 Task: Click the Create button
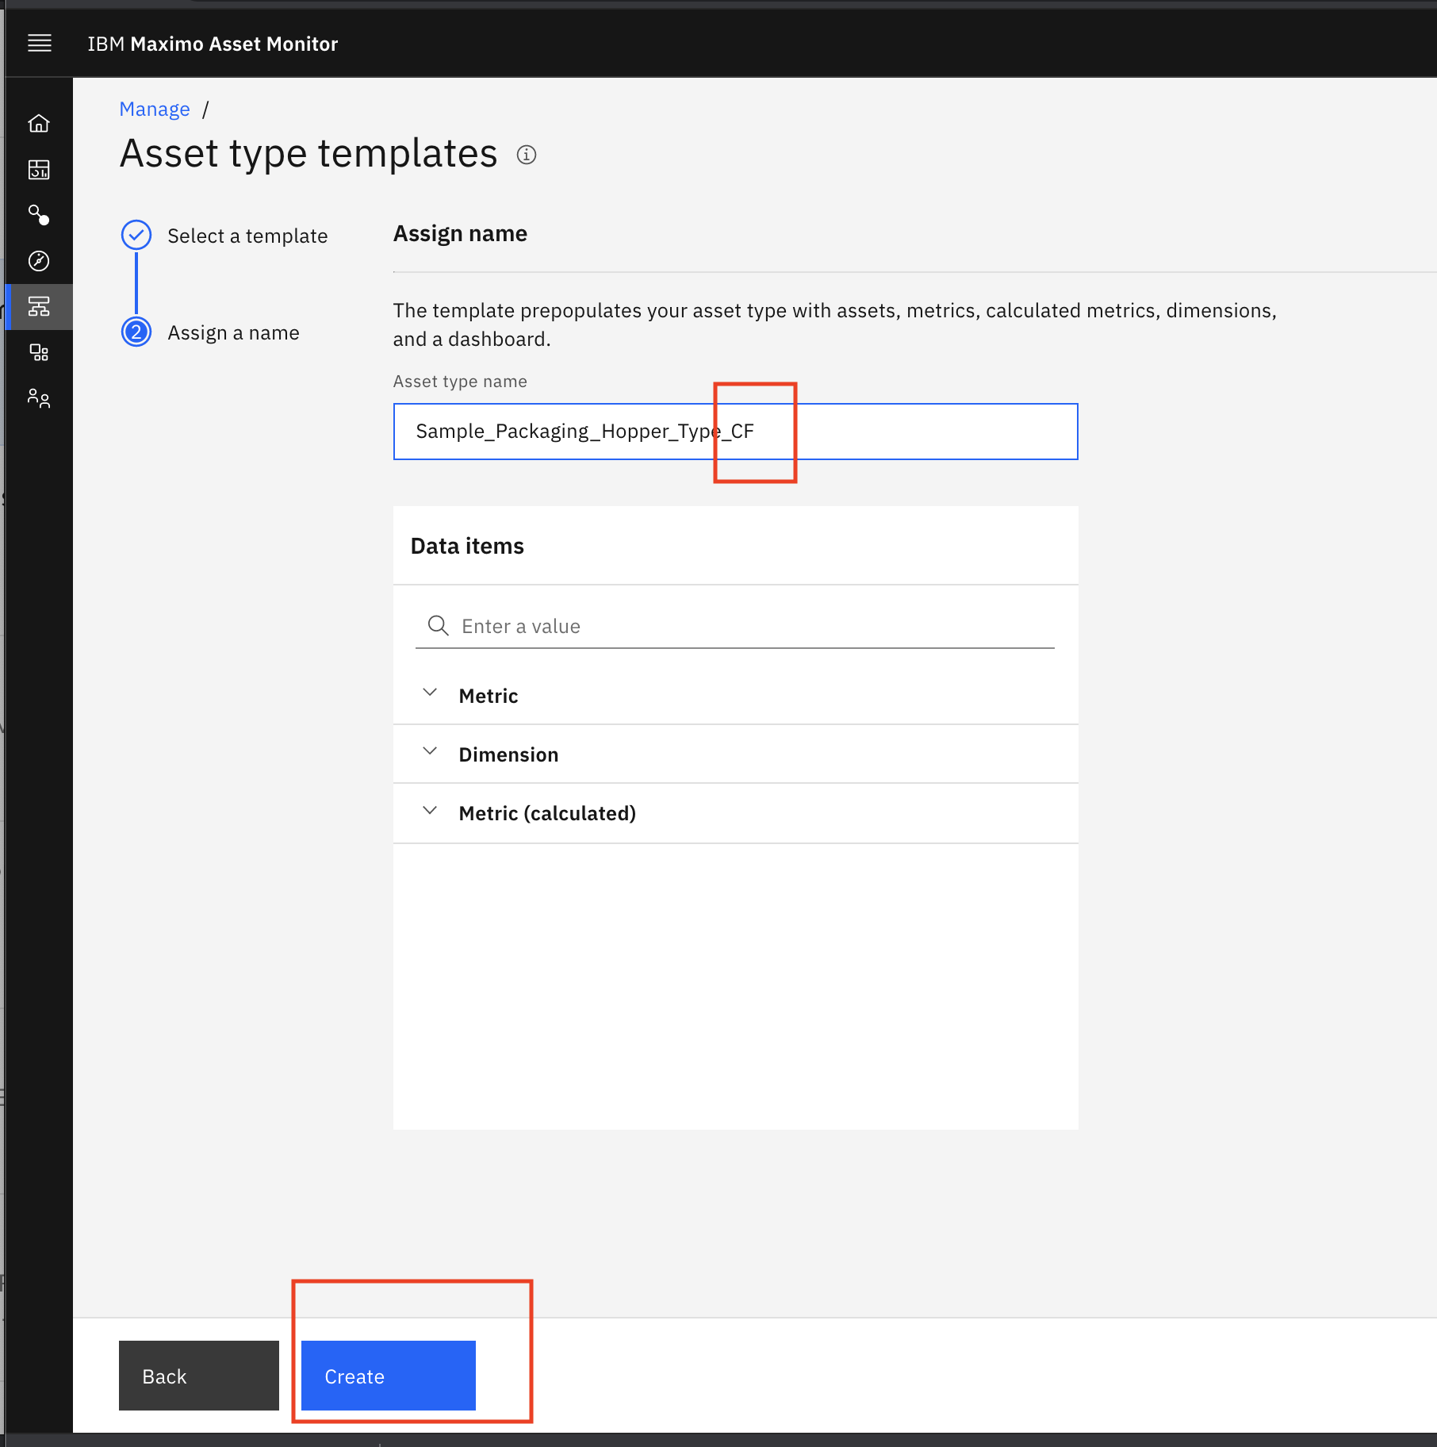[389, 1376]
